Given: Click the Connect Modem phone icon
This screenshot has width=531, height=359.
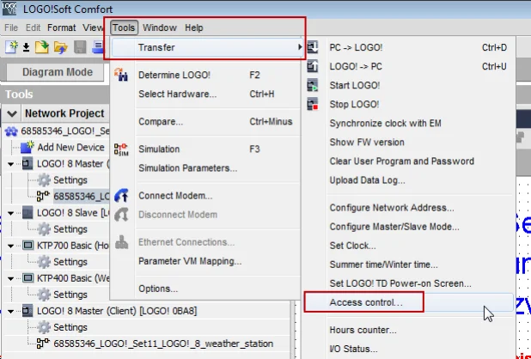Looking at the screenshot, I should point(122,196).
